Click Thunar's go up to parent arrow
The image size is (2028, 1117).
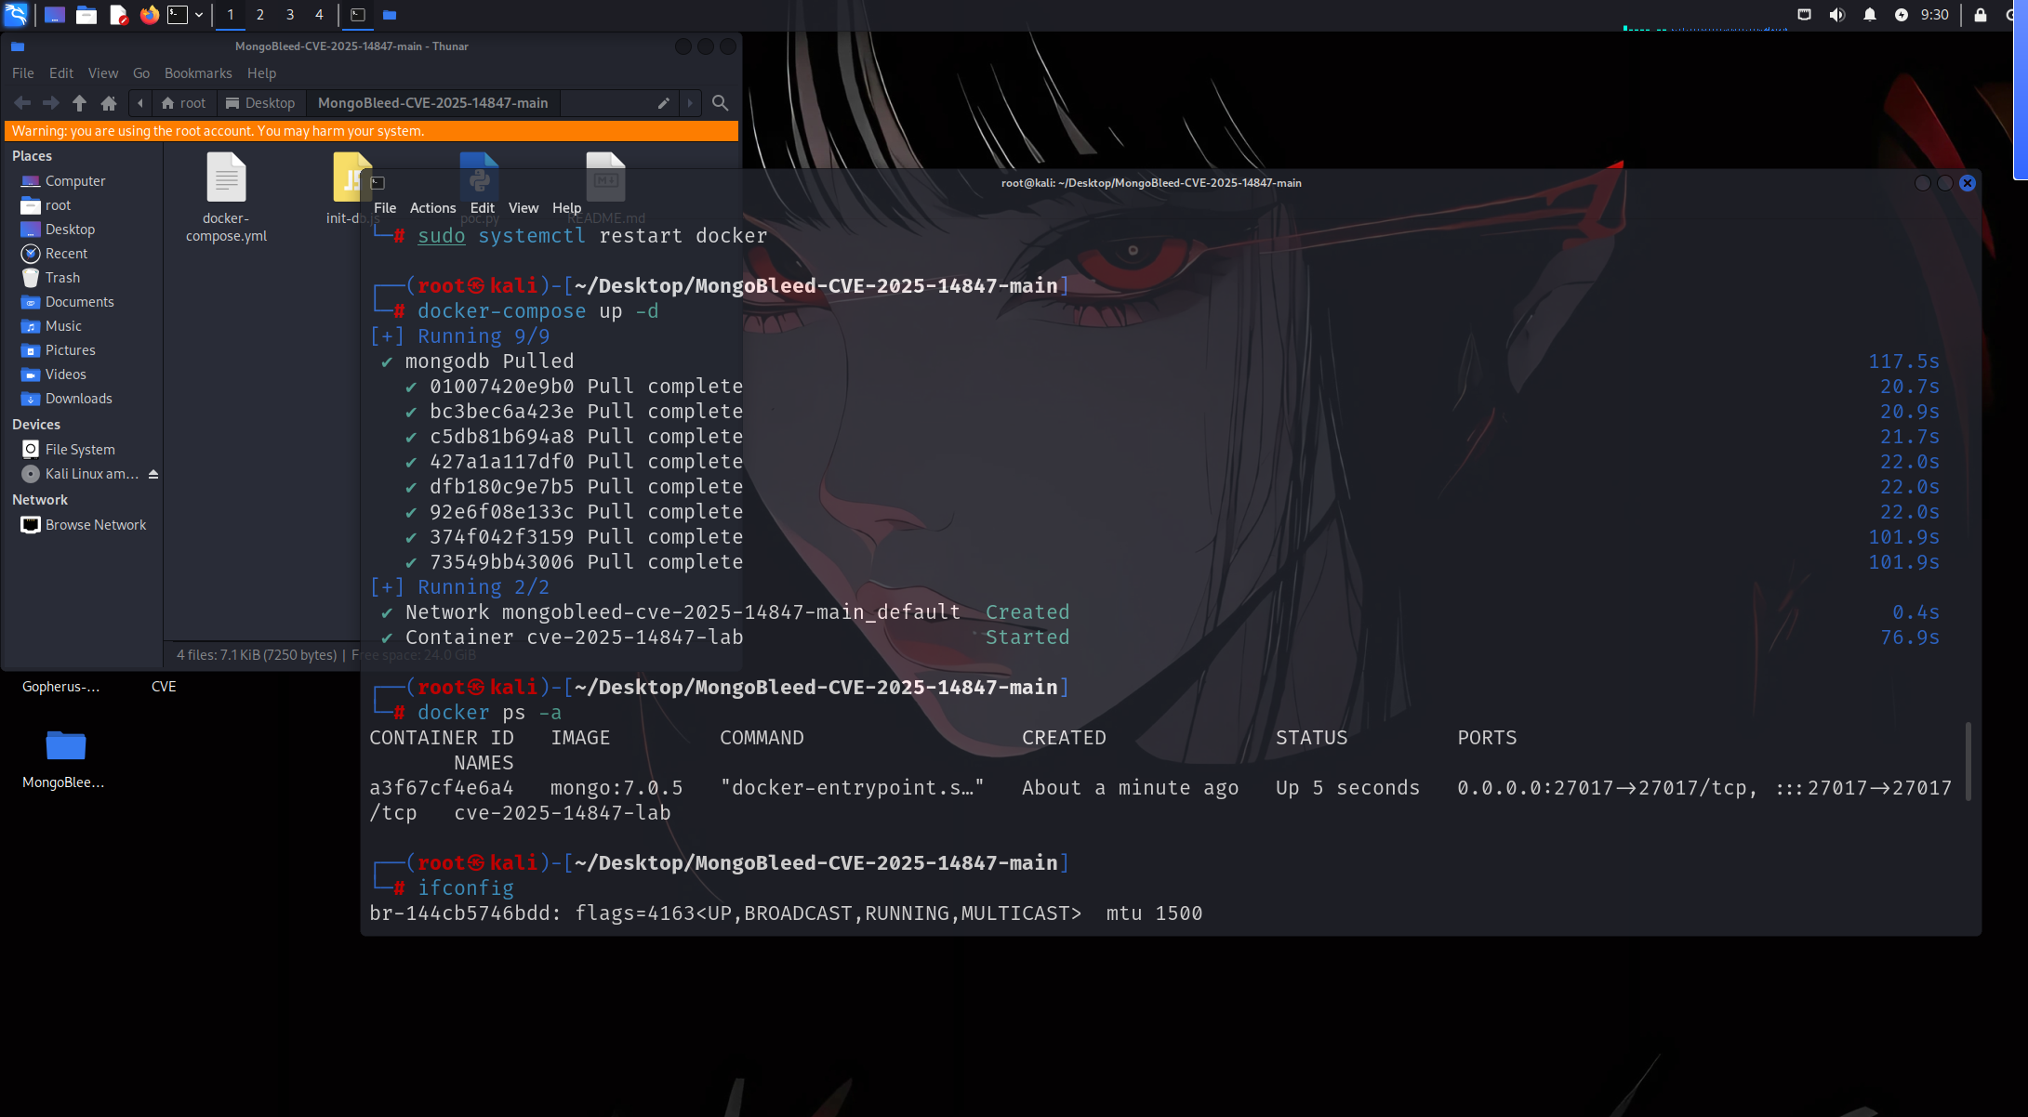coord(79,103)
